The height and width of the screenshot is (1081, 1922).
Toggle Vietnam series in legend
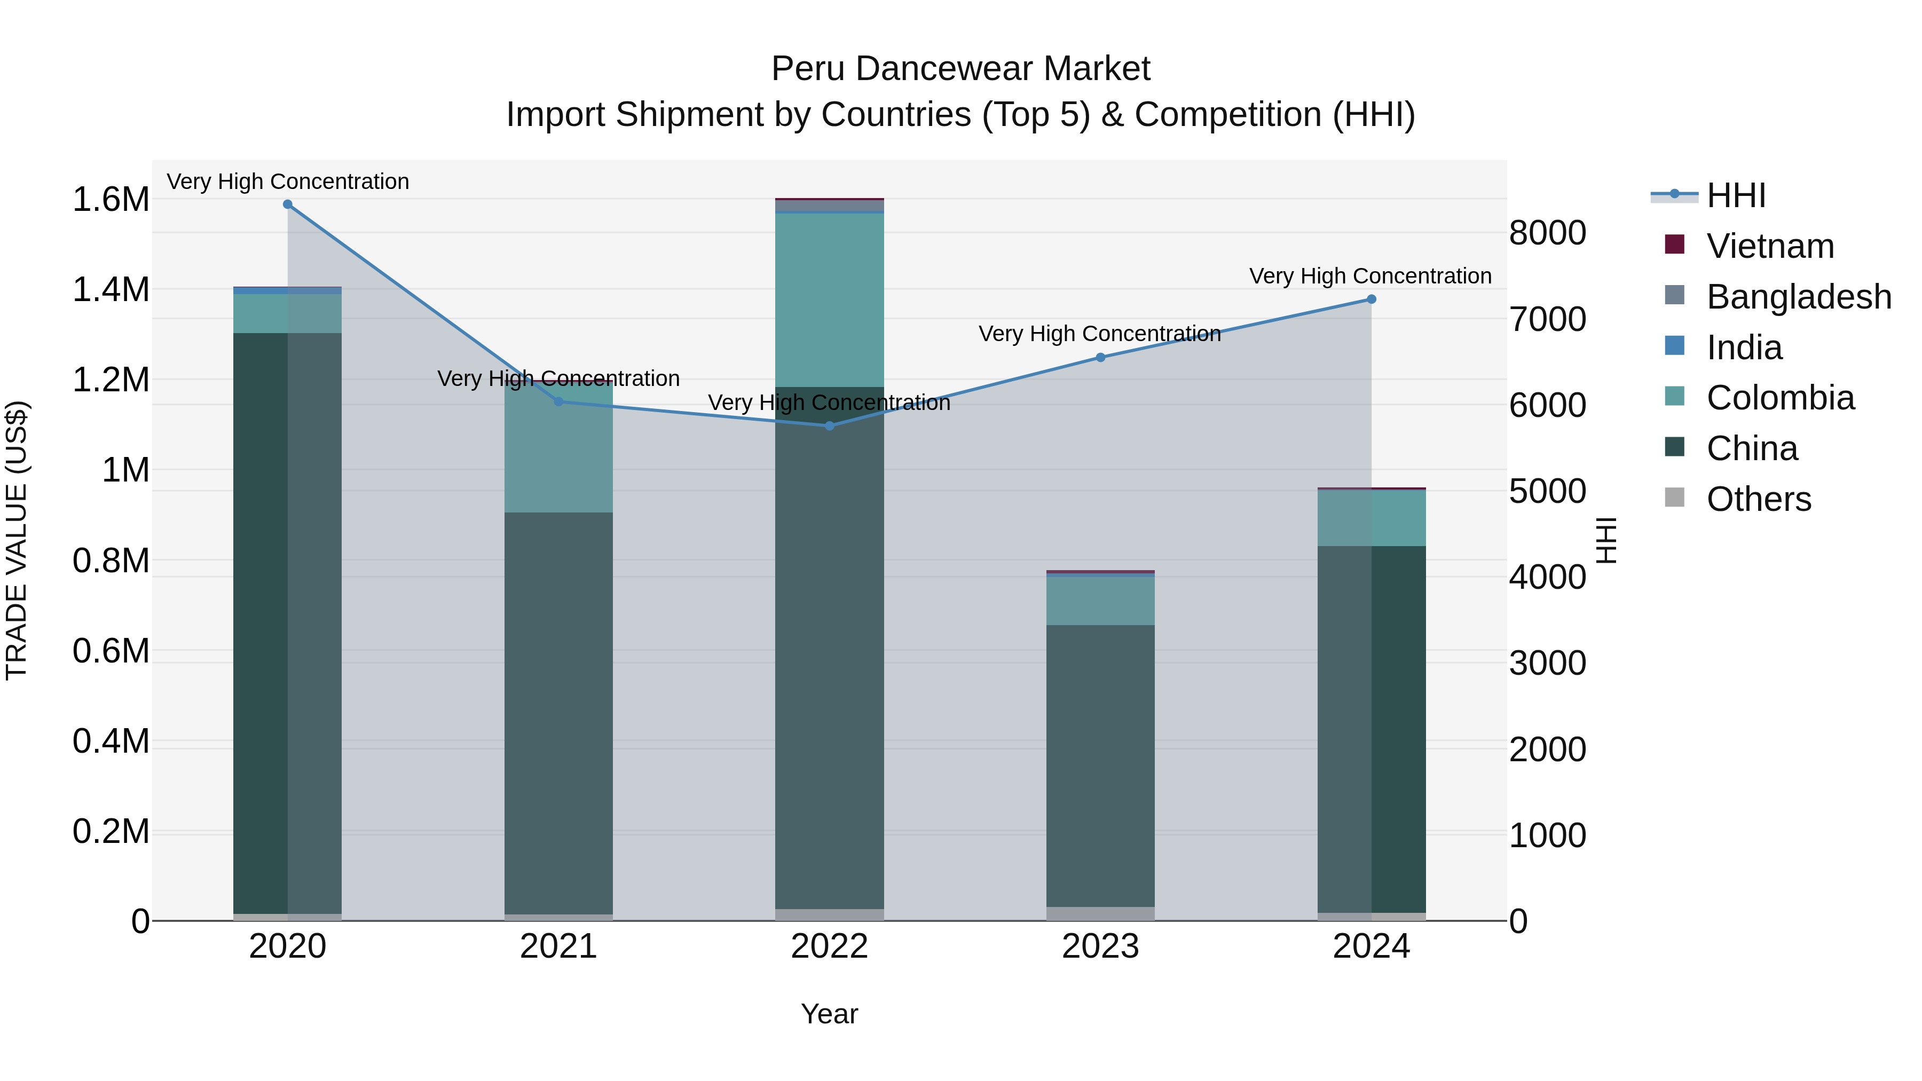(x=1749, y=246)
